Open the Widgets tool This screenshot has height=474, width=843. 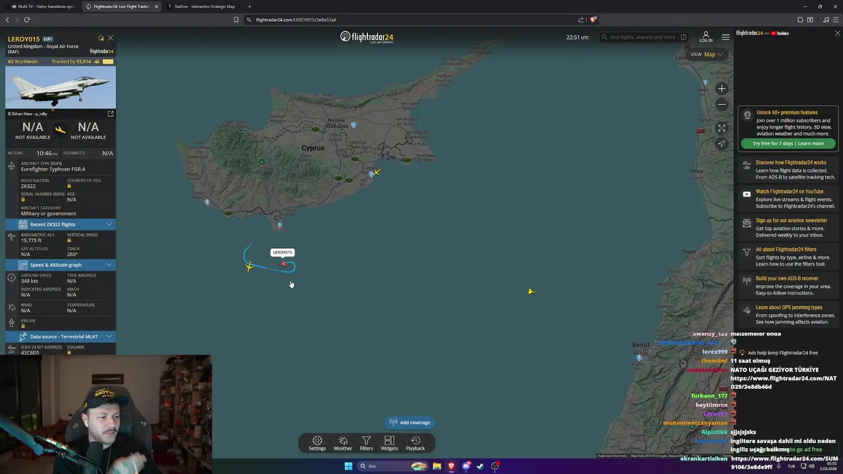389,443
